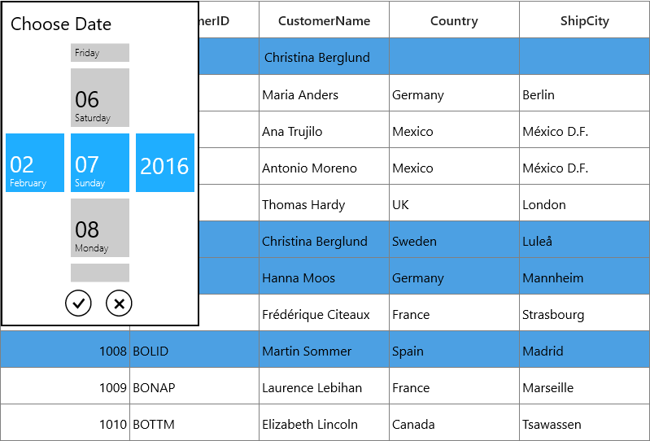Viewport: 650px width, 441px height.
Task: Click the Elizabeth Lincoln cell
Action: click(324, 423)
